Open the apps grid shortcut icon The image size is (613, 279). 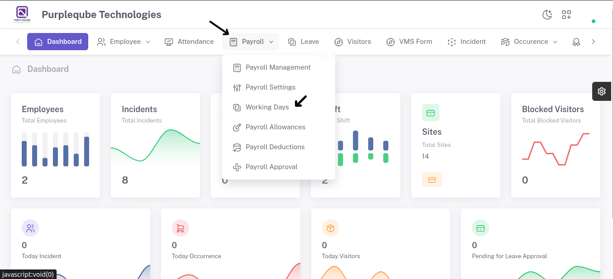[x=566, y=15]
